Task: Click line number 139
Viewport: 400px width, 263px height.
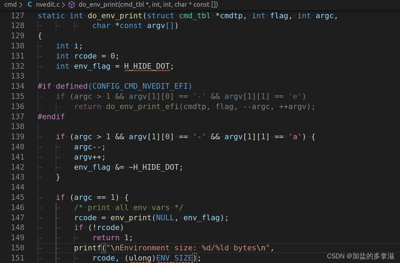Action: tap(18, 137)
